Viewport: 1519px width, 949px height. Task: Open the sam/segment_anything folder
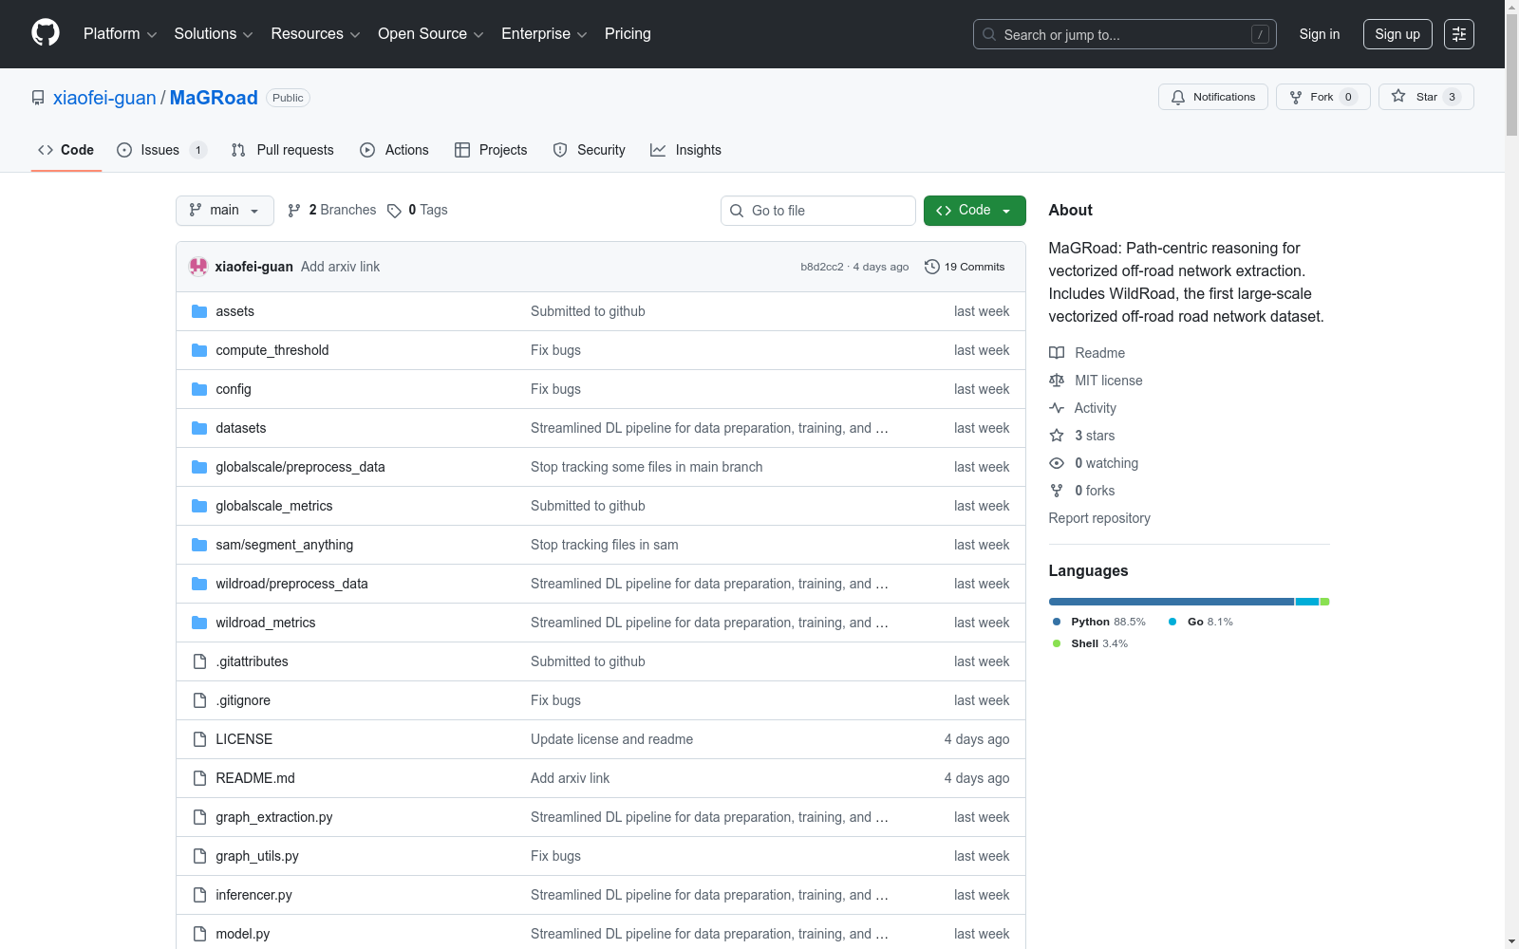pyautogui.click(x=285, y=545)
